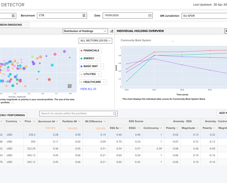Click the zoom icon on scatter chart

coord(70,86)
